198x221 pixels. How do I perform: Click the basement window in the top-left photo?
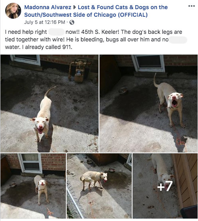click(x=26, y=60)
